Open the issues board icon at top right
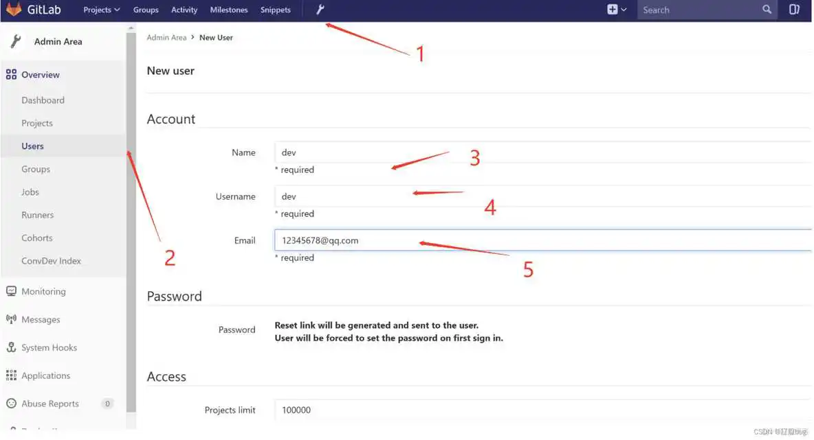The image size is (814, 440). point(794,10)
